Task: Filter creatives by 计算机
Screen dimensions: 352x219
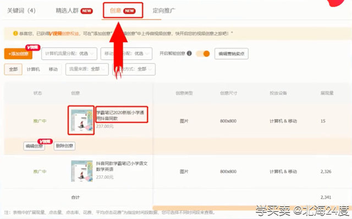Action: 33,69
